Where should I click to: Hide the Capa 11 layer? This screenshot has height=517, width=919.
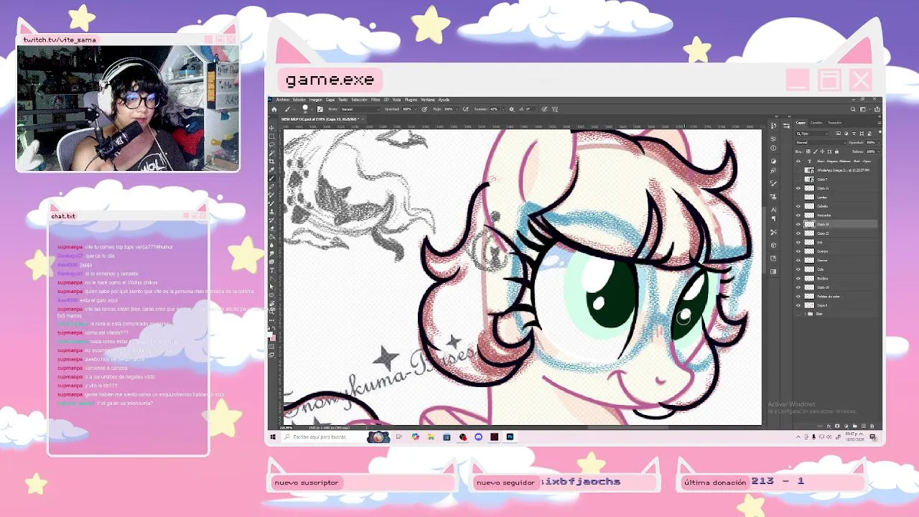click(798, 188)
